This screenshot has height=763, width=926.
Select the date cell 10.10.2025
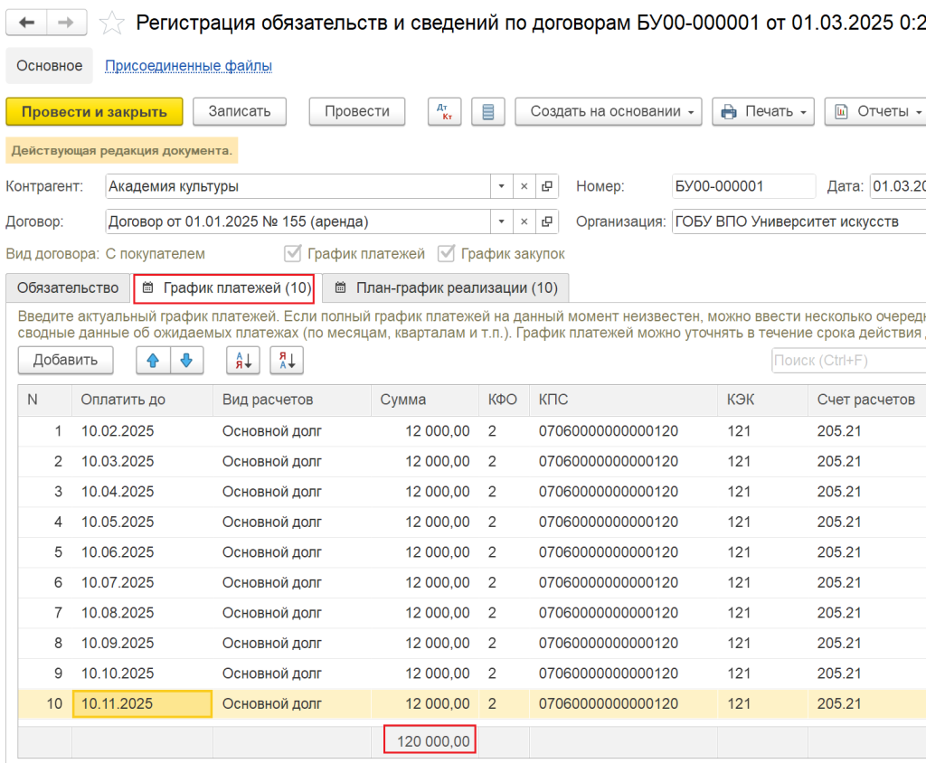click(x=142, y=674)
